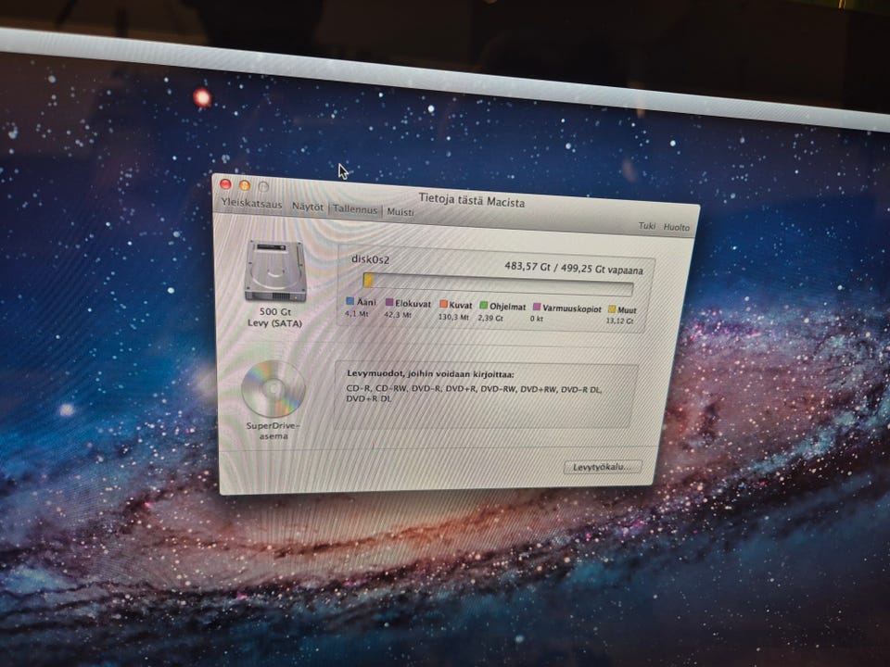The width and height of the screenshot is (890, 667).
Task: Click the disk storage usage bar
Action: [498, 284]
